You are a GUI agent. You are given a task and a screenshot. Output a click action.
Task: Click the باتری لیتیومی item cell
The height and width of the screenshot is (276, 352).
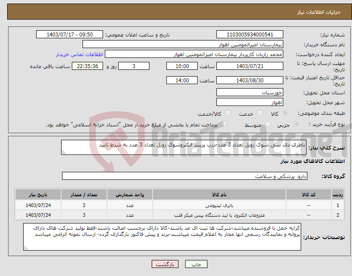point(219,205)
